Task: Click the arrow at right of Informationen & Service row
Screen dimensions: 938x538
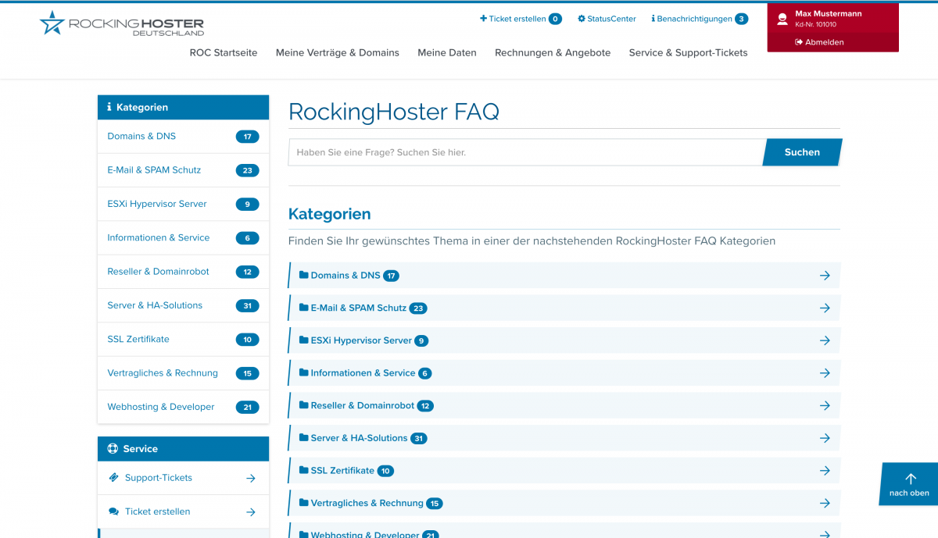Action: (x=825, y=373)
